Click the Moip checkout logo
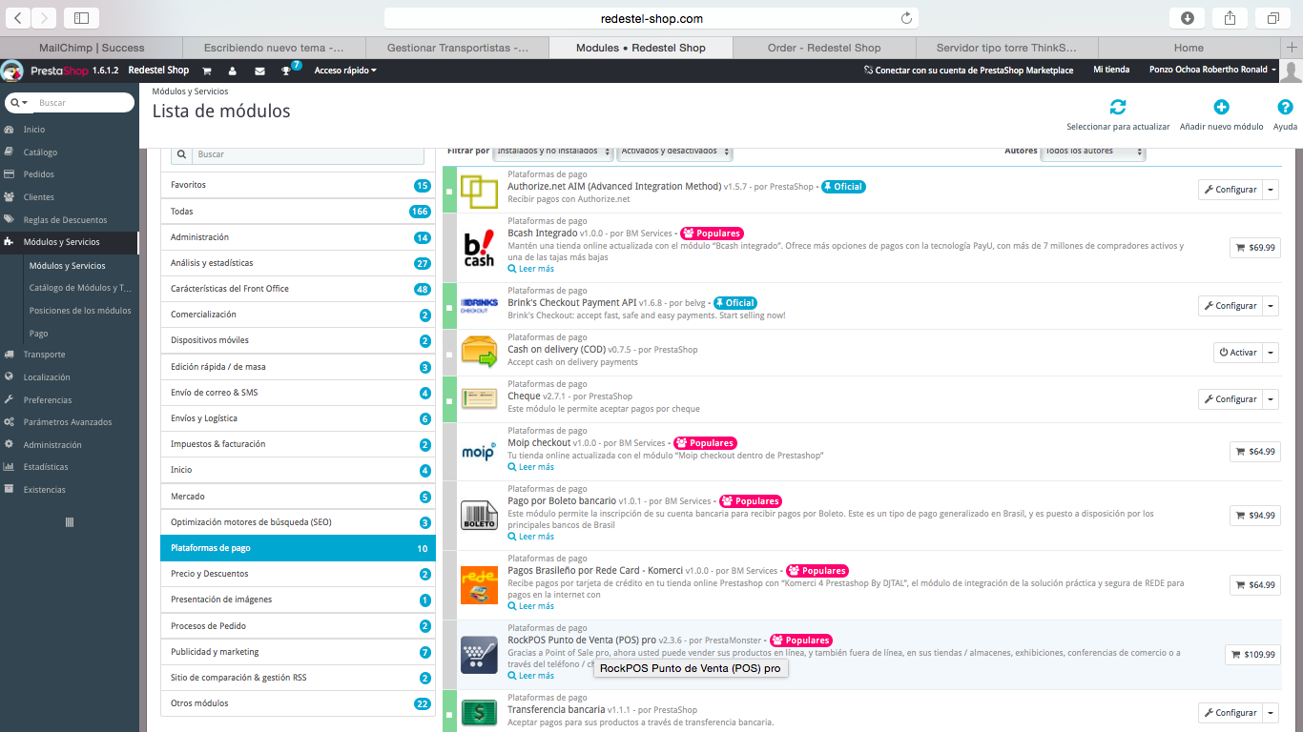Viewport: 1303px width, 732px height. tap(479, 452)
